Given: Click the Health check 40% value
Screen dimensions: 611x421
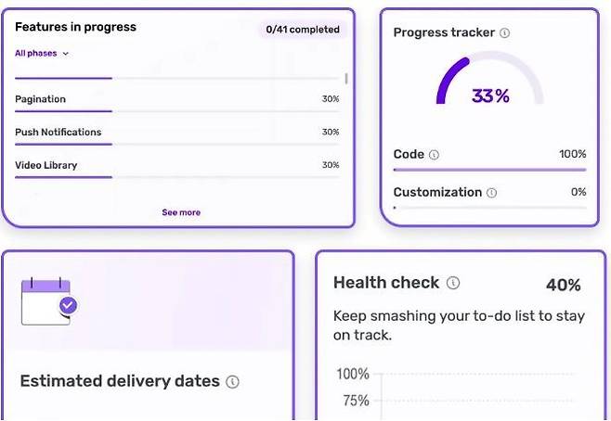Looking at the screenshot, I should tap(563, 285).
